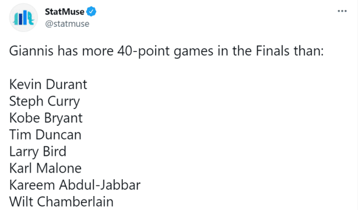Select the Kobe Bryant text line
Screen dimensions: 358x210
[46, 118]
